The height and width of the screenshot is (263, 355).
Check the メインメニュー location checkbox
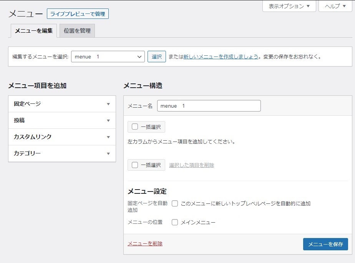point(175,222)
